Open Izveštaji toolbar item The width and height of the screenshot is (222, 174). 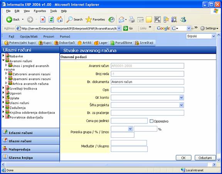click(x=144, y=43)
